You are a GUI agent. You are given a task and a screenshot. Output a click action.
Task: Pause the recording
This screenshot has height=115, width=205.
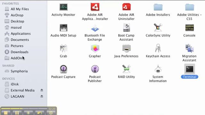coord(17,113)
